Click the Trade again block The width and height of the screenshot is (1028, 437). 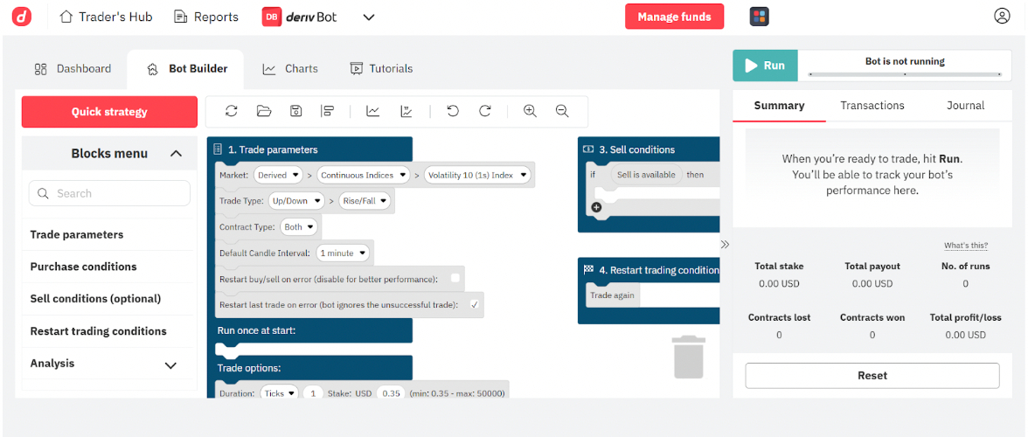tap(612, 295)
